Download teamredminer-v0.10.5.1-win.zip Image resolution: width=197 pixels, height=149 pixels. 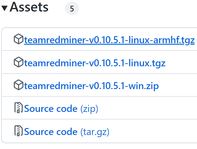[91, 86]
